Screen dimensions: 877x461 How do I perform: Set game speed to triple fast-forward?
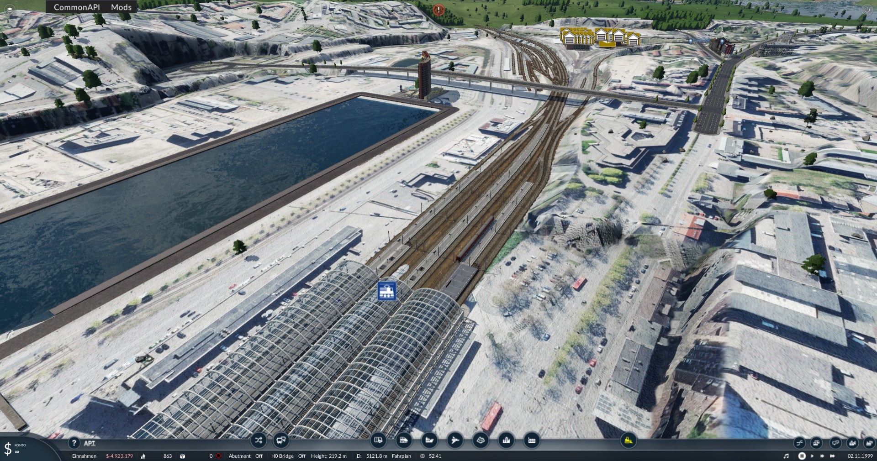point(833,456)
